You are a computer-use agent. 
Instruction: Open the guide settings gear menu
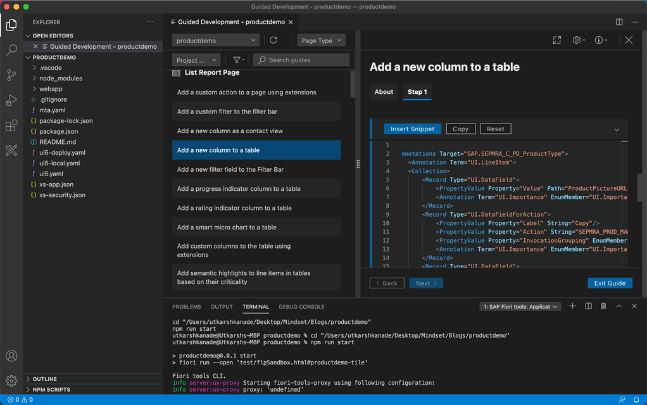coord(579,40)
